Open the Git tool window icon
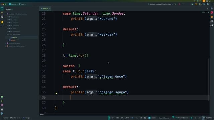 [2, 113]
